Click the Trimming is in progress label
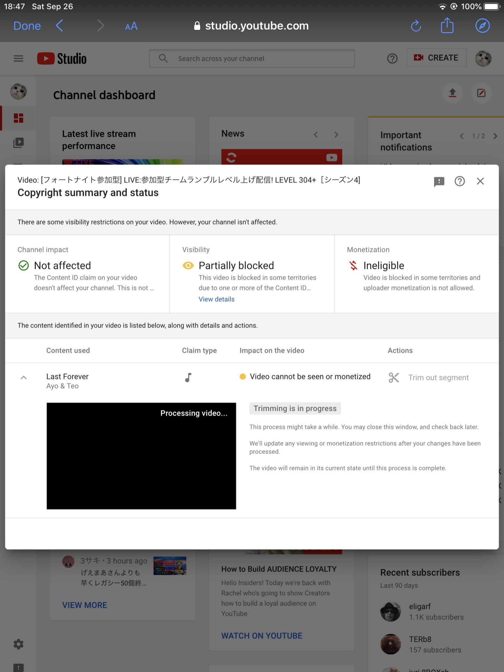This screenshot has height=672, width=504. (295, 409)
